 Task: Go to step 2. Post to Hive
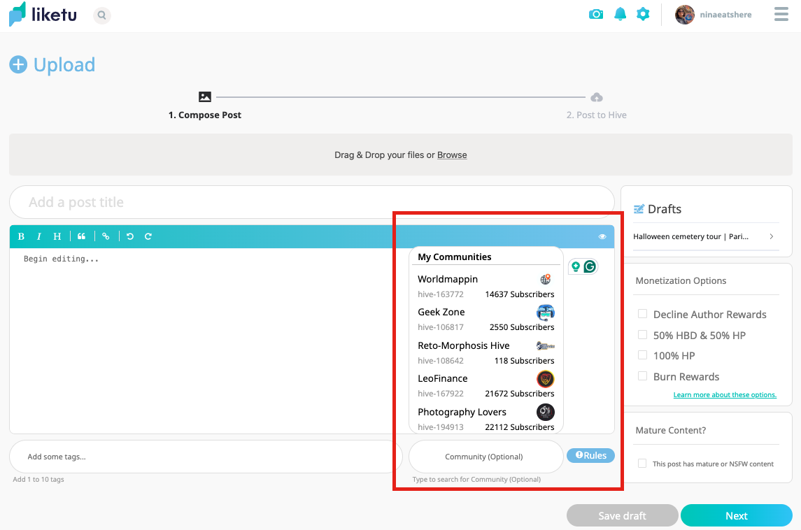point(596,115)
